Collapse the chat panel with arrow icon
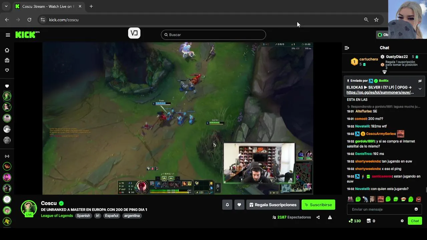This screenshot has height=240, width=427. coord(347,48)
